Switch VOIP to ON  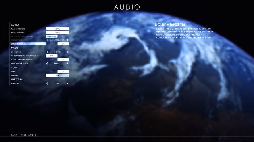pyautogui.click(x=63, y=72)
